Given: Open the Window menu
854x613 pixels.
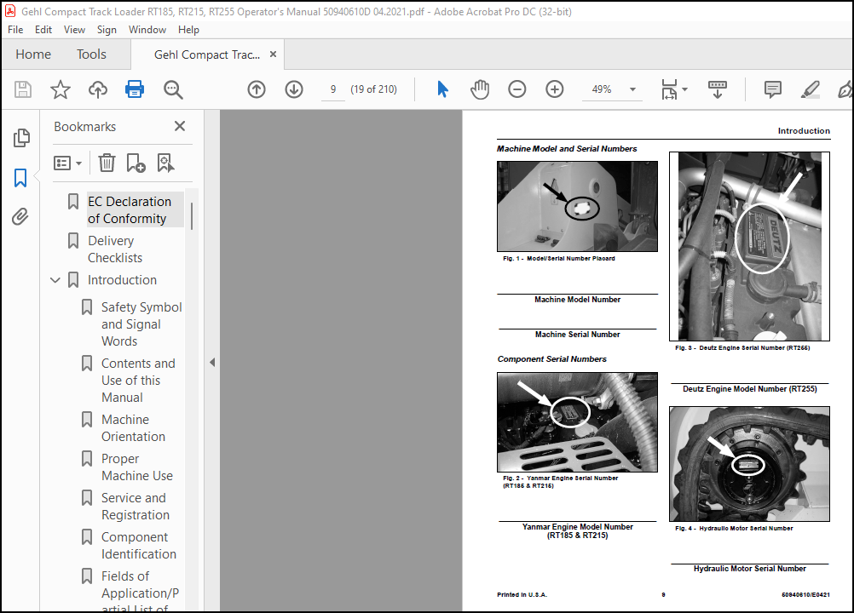Looking at the screenshot, I should tap(147, 30).
